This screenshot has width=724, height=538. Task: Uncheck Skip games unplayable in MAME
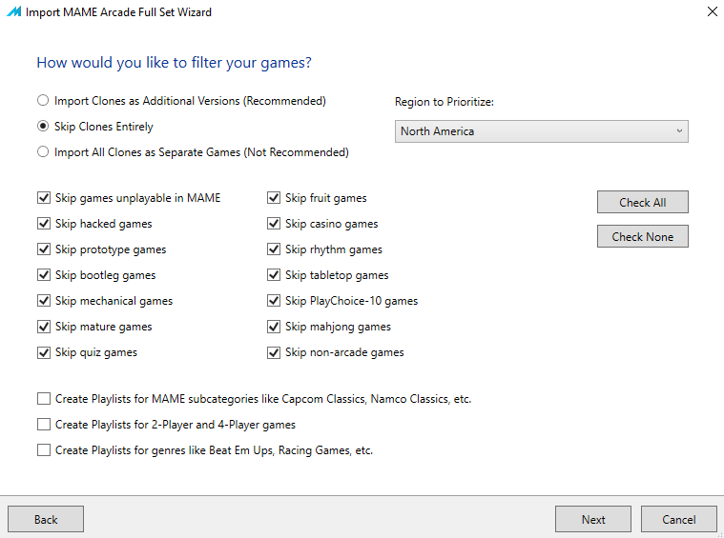pyautogui.click(x=44, y=198)
